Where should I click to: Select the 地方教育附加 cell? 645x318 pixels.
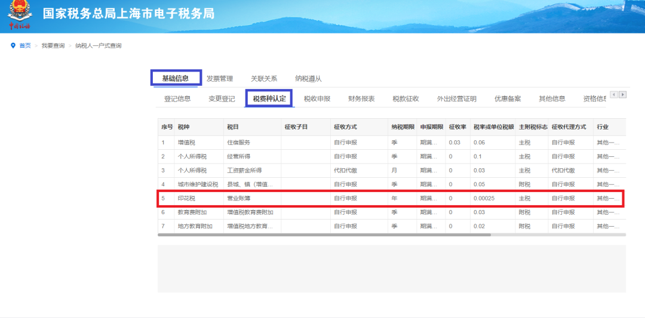pos(195,226)
